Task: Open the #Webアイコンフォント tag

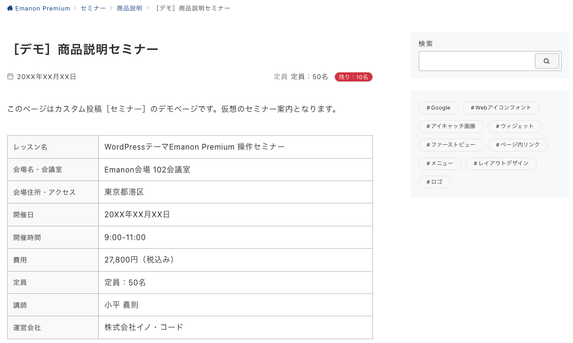Action: [x=501, y=108]
